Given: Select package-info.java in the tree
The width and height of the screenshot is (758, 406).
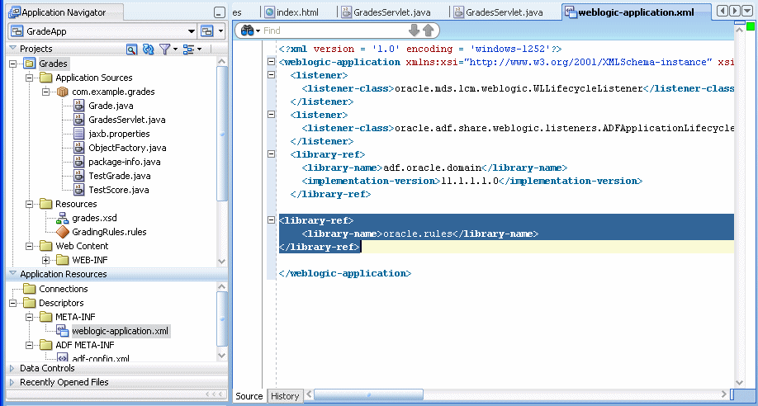Looking at the screenshot, I should pos(124,162).
